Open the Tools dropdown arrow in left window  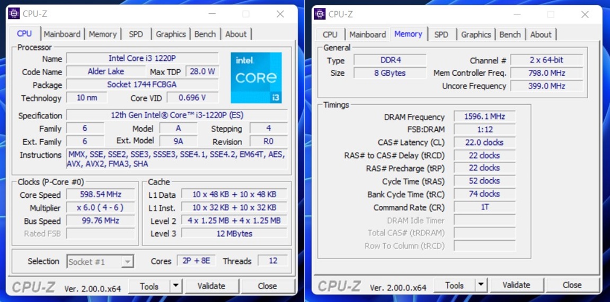[176, 286]
